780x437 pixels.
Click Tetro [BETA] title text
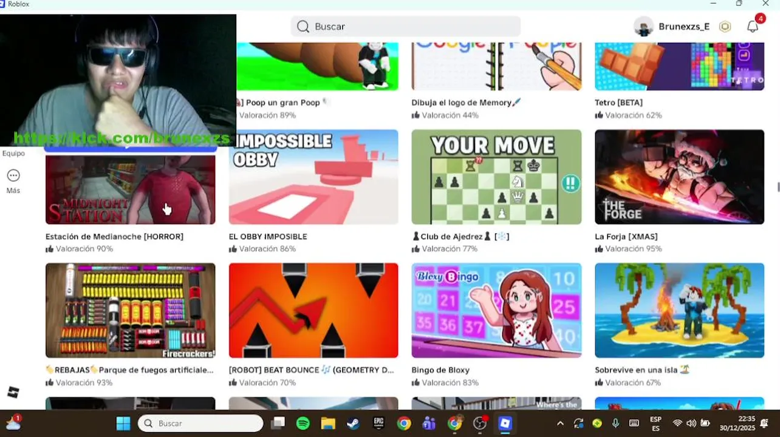618,103
